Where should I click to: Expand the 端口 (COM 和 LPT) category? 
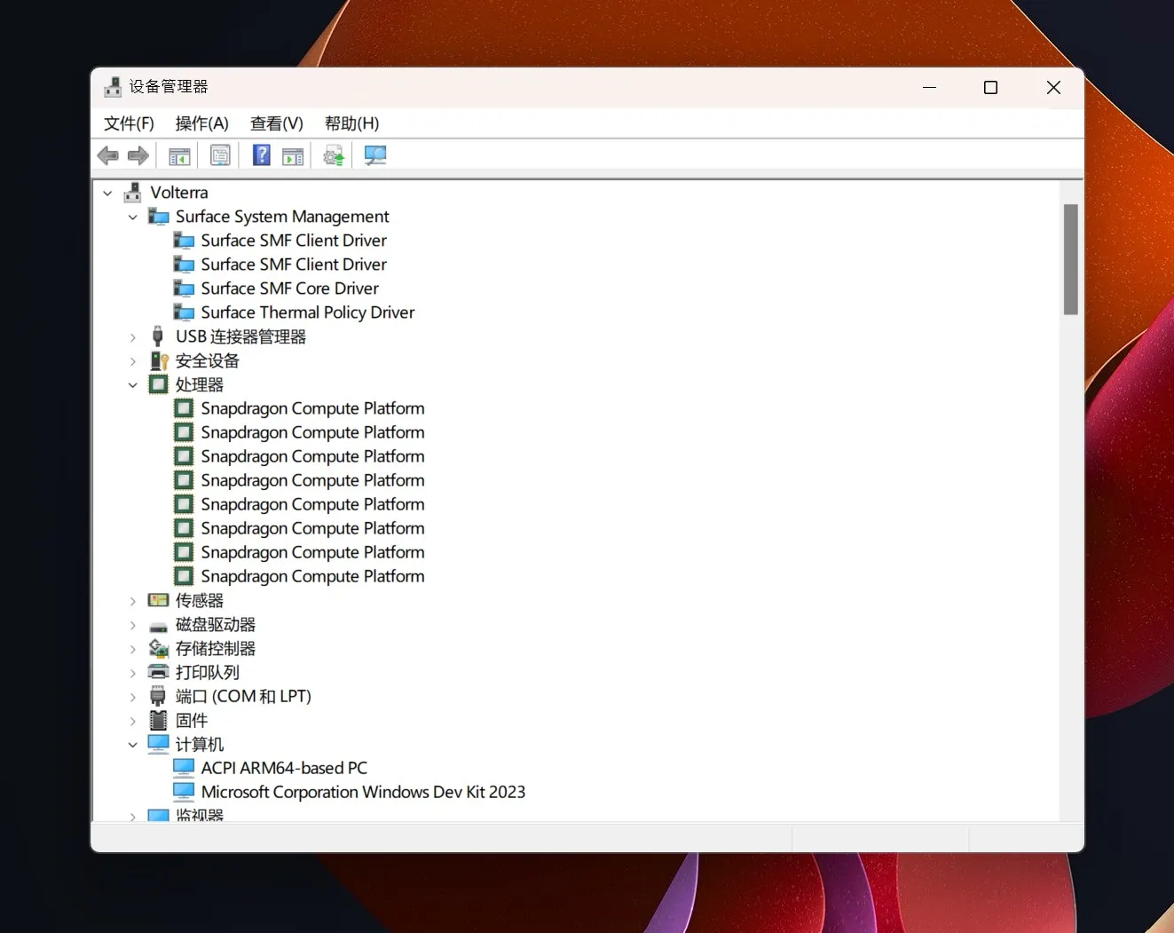[x=133, y=698]
